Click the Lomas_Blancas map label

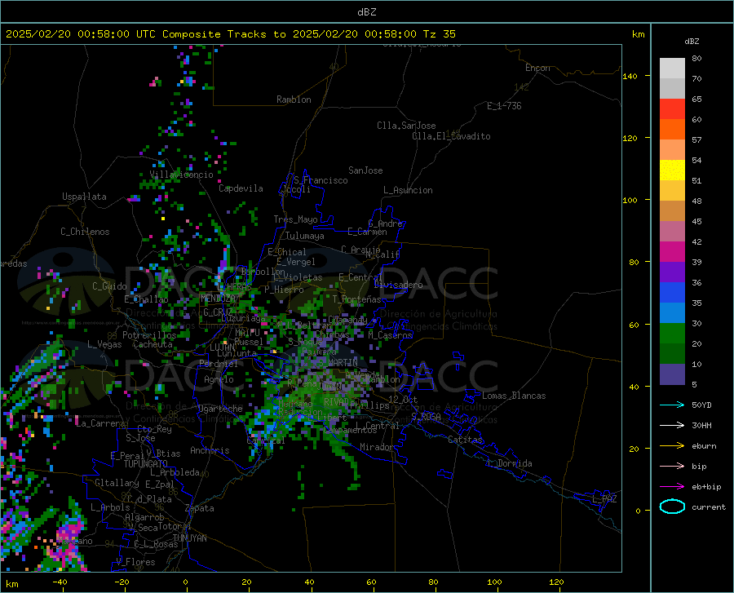coord(514,396)
